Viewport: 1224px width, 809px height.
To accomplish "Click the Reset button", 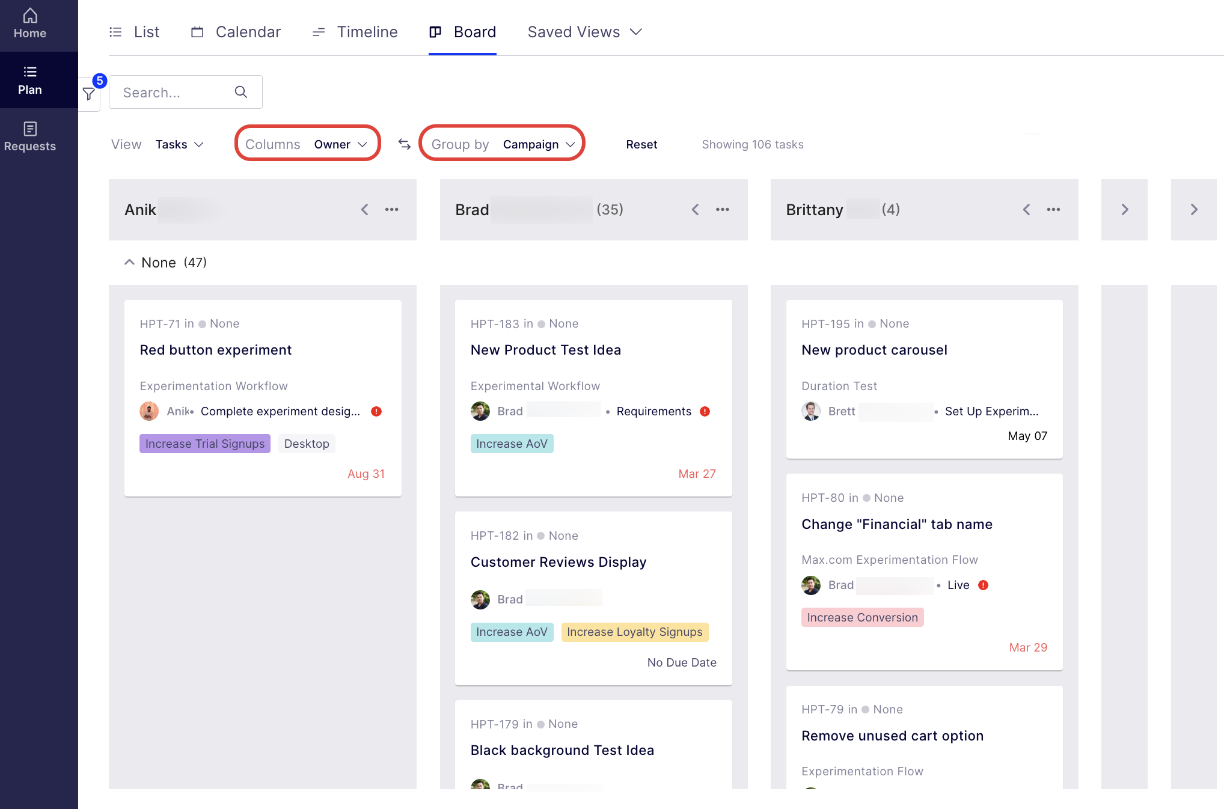I will point(641,144).
